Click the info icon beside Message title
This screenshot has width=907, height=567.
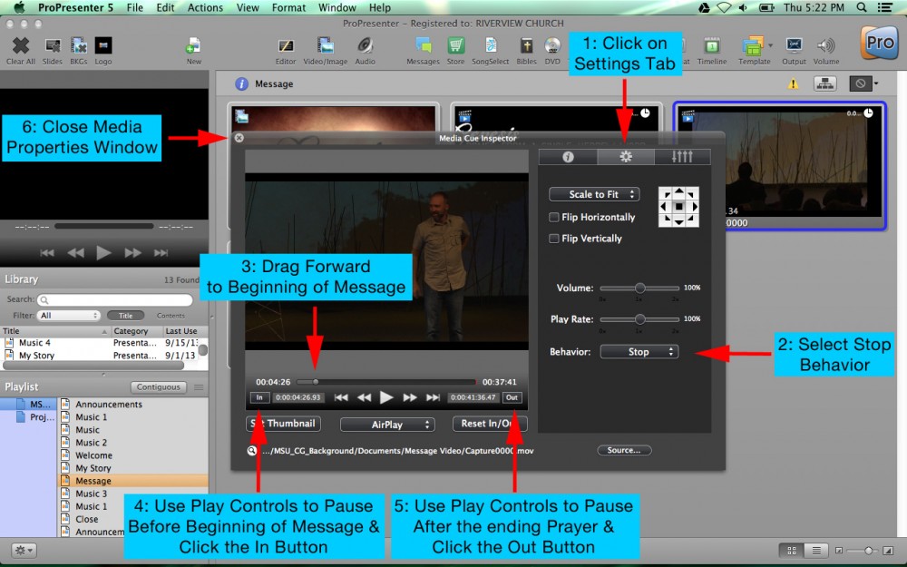coord(242,83)
